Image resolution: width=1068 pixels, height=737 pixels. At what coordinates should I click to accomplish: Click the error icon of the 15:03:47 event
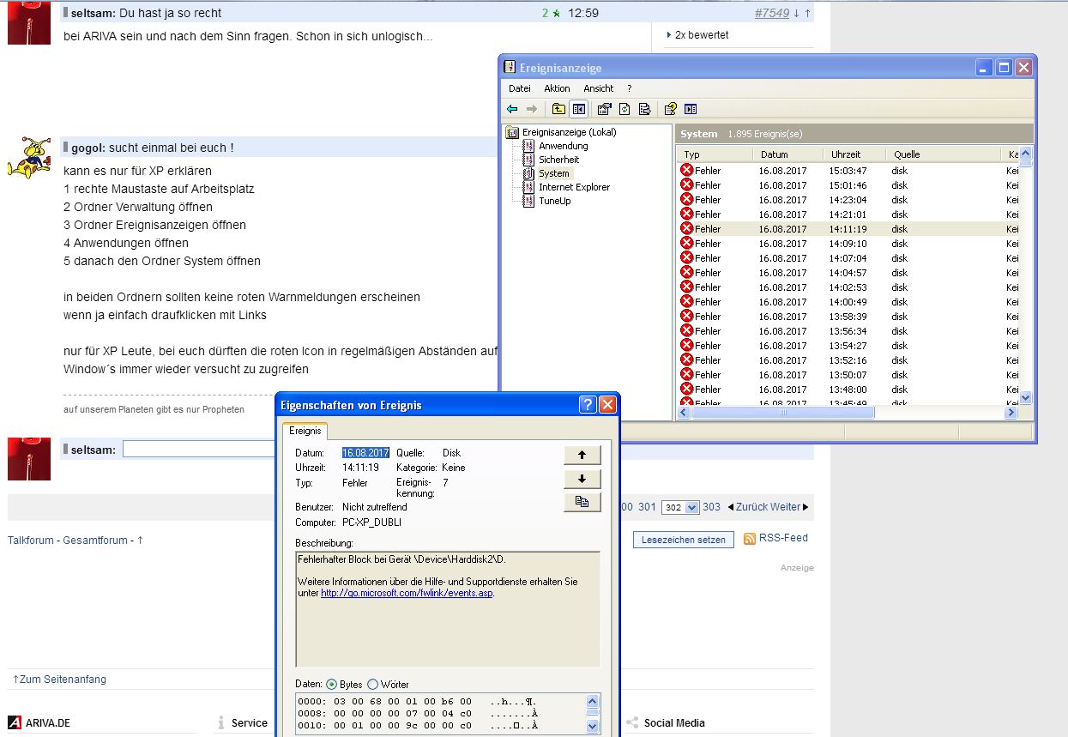tap(686, 171)
